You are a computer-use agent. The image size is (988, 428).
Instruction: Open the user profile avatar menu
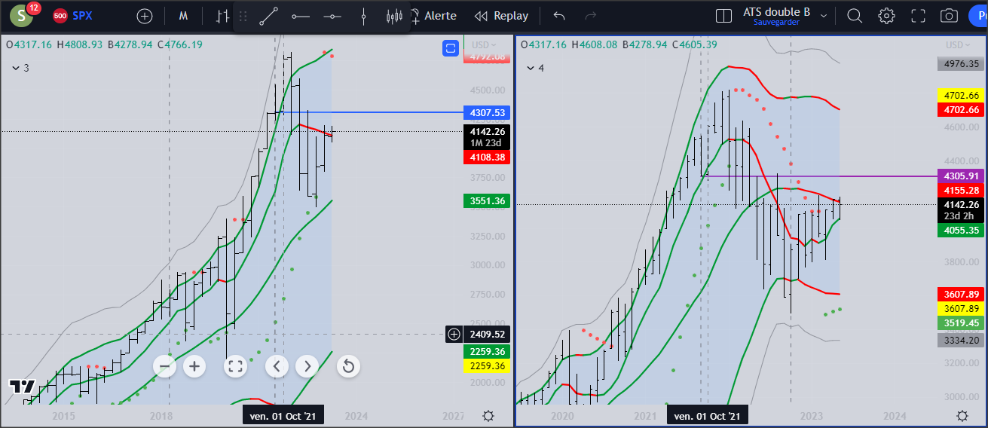point(20,16)
